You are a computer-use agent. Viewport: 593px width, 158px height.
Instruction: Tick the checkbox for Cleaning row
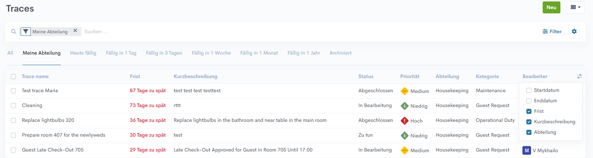[13, 106]
